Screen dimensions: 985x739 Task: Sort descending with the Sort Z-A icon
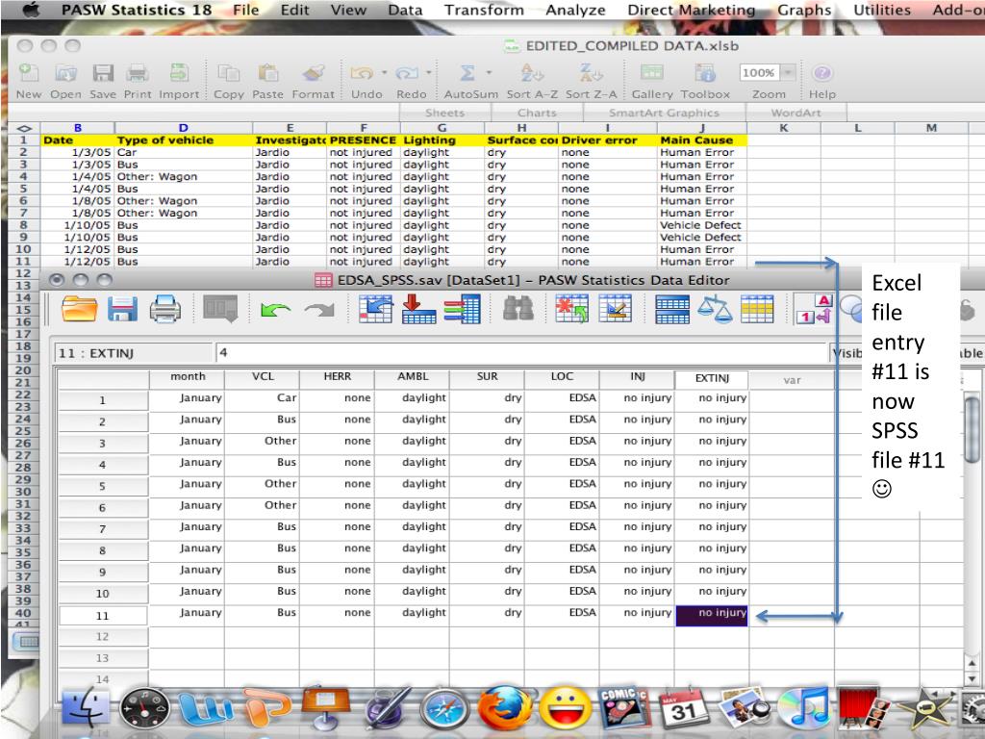click(591, 73)
